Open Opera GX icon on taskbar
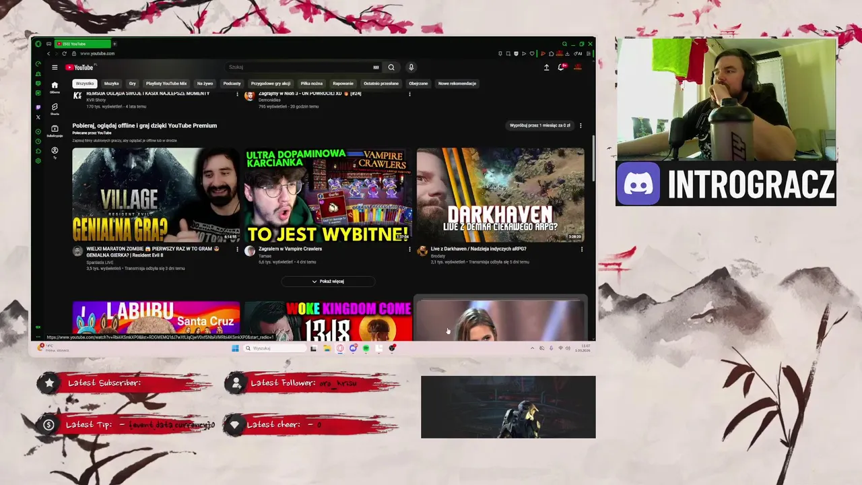 339,348
